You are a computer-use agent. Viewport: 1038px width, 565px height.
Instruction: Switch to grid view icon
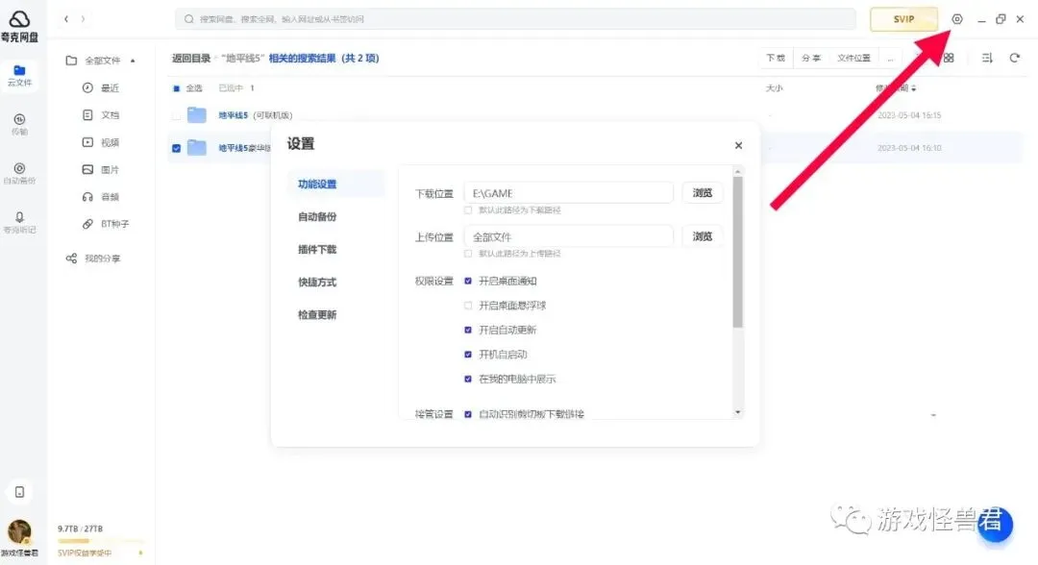coord(949,59)
